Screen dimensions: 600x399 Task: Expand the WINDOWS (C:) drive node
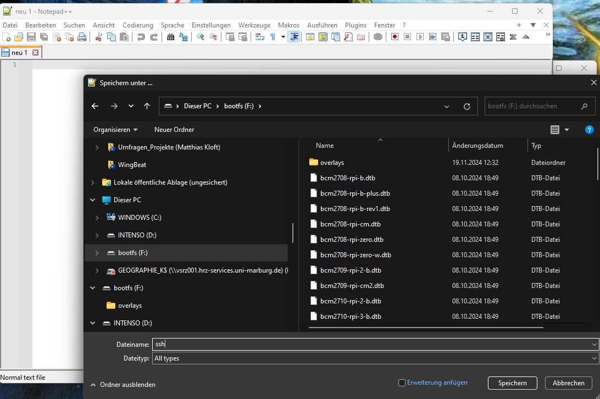click(x=97, y=218)
